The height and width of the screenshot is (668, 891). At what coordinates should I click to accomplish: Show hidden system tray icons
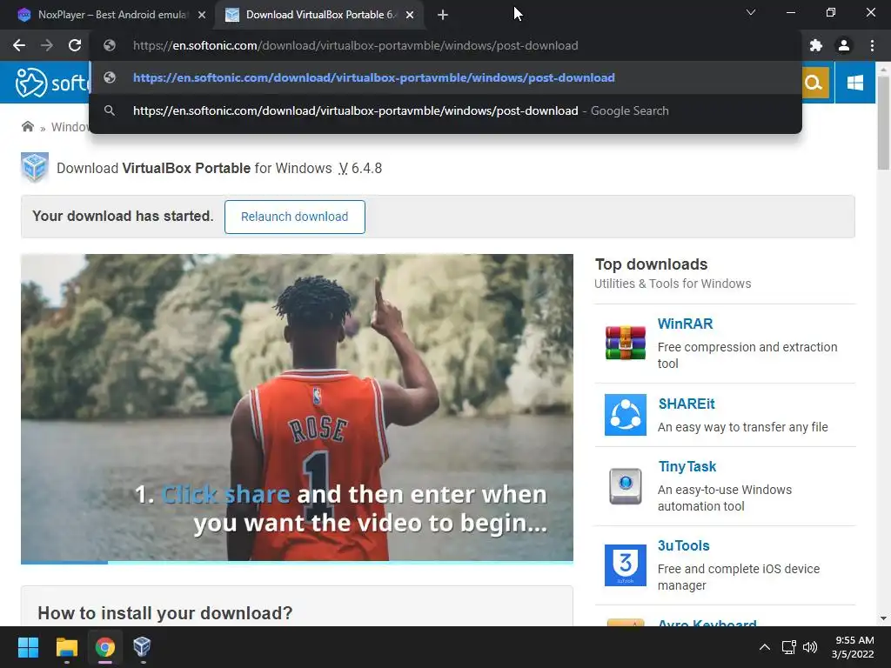765,647
